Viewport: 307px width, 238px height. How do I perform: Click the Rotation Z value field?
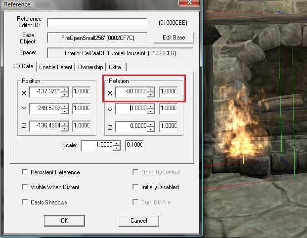click(131, 126)
